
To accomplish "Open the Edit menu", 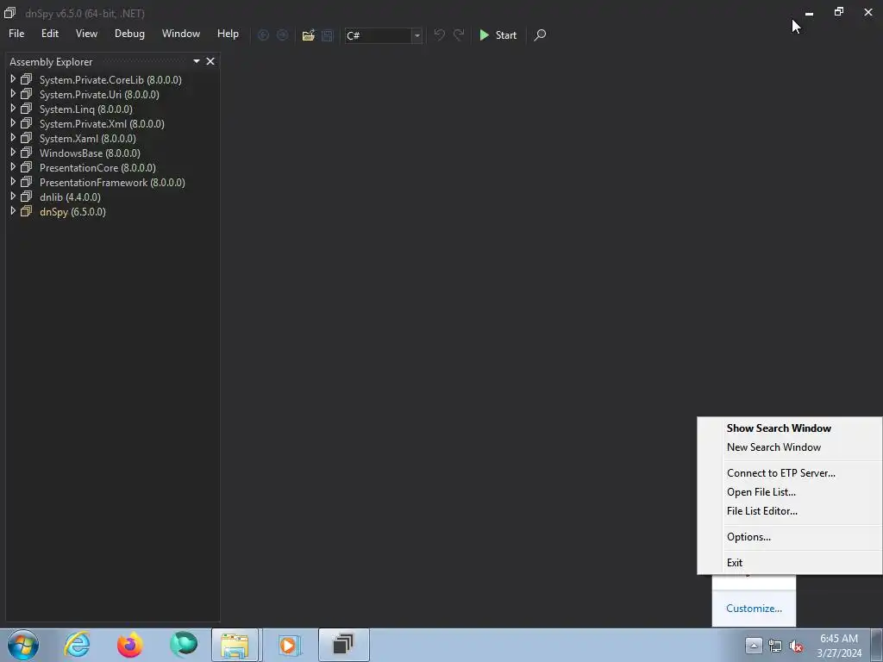I will (49, 34).
